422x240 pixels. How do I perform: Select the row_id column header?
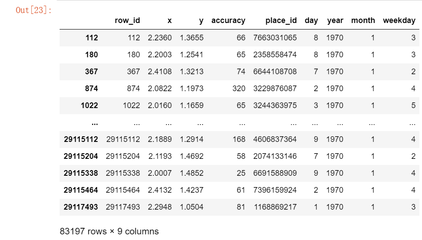[x=127, y=21]
